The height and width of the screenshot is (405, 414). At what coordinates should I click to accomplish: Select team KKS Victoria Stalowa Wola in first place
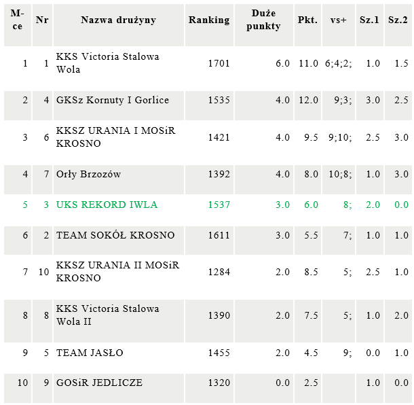(x=107, y=63)
